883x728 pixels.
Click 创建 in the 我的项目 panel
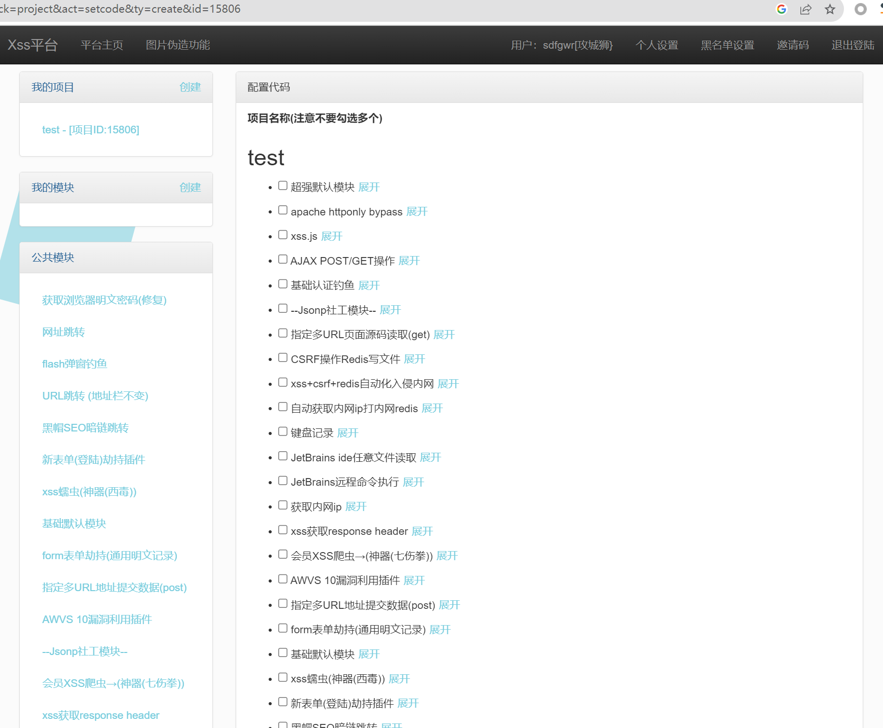pos(190,87)
